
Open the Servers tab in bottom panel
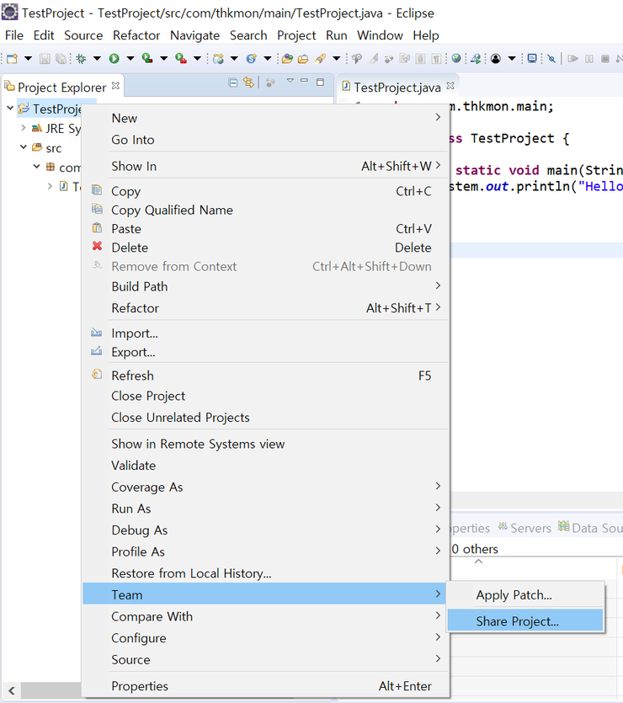point(530,528)
